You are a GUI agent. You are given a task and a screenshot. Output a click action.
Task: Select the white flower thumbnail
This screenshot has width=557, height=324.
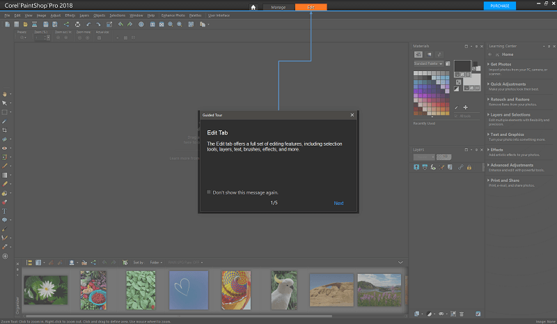pyautogui.click(x=46, y=291)
